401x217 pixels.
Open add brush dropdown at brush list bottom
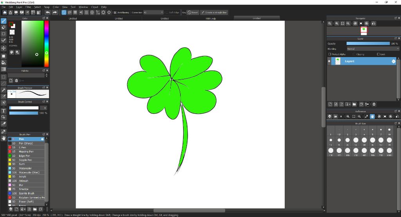coord(23,209)
